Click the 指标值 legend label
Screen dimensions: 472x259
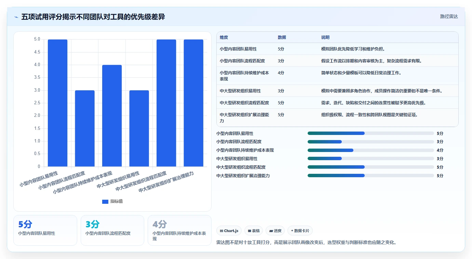(117, 201)
